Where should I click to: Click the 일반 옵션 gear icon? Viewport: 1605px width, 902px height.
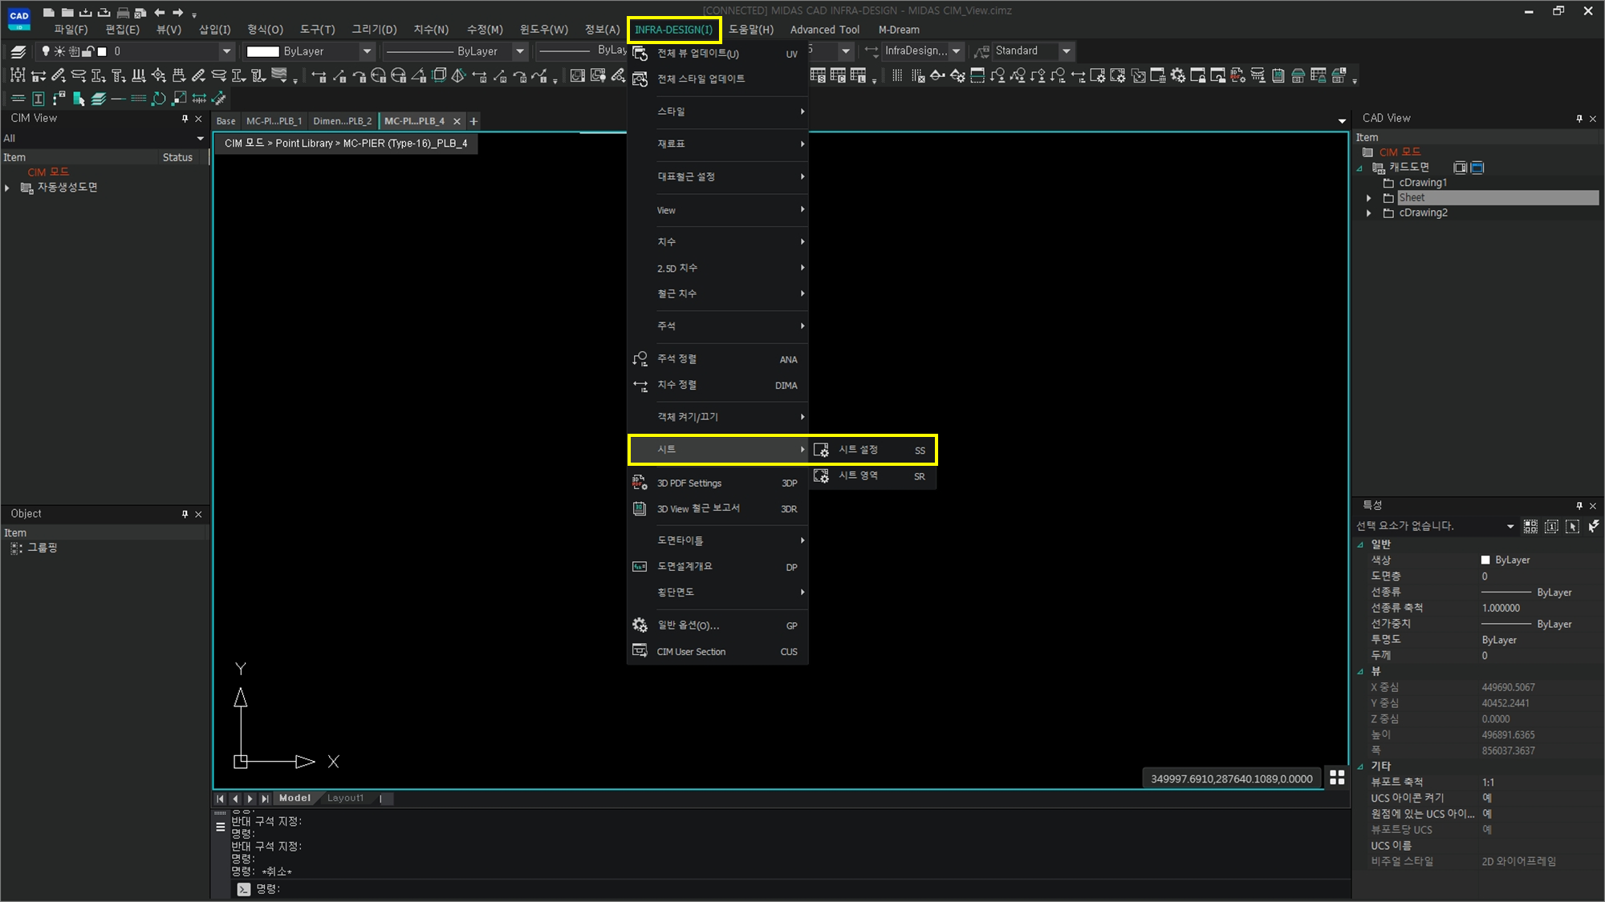(640, 625)
